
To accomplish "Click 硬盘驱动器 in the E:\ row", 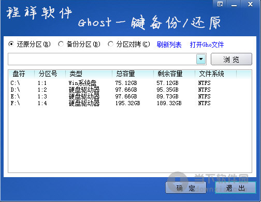I will click(x=84, y=96).
